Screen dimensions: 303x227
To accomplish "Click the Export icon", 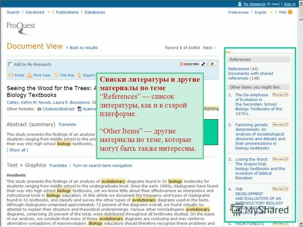I will (80, 75).
